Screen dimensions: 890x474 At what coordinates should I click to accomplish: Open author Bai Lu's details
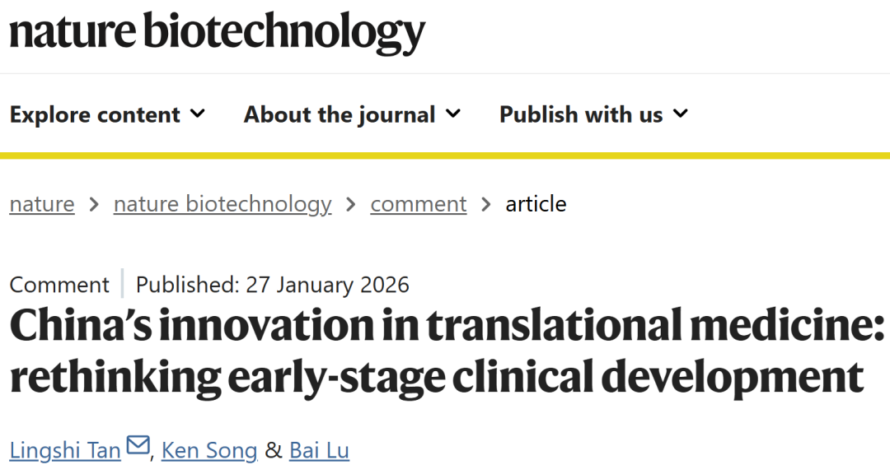point(319,450)
